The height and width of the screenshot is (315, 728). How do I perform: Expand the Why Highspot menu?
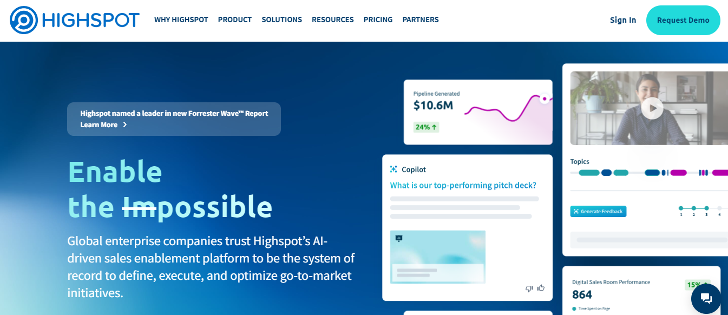tap(181, 20)
